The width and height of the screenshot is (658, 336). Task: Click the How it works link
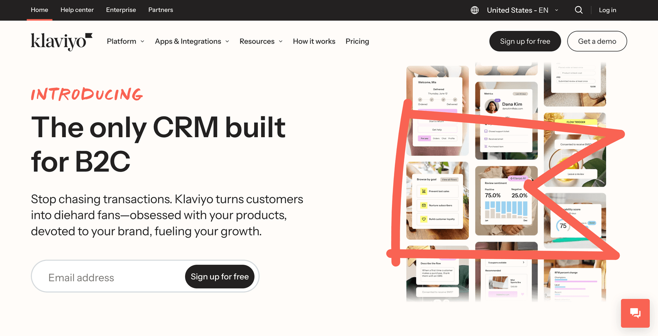[314, 41]
